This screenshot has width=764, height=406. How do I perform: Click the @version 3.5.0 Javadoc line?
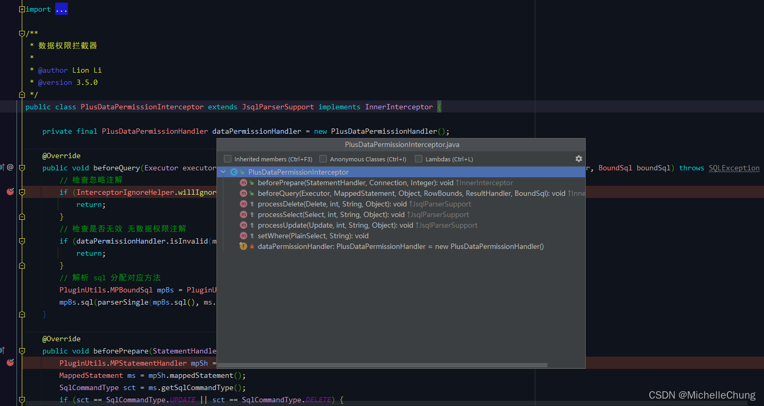[68, 82]
